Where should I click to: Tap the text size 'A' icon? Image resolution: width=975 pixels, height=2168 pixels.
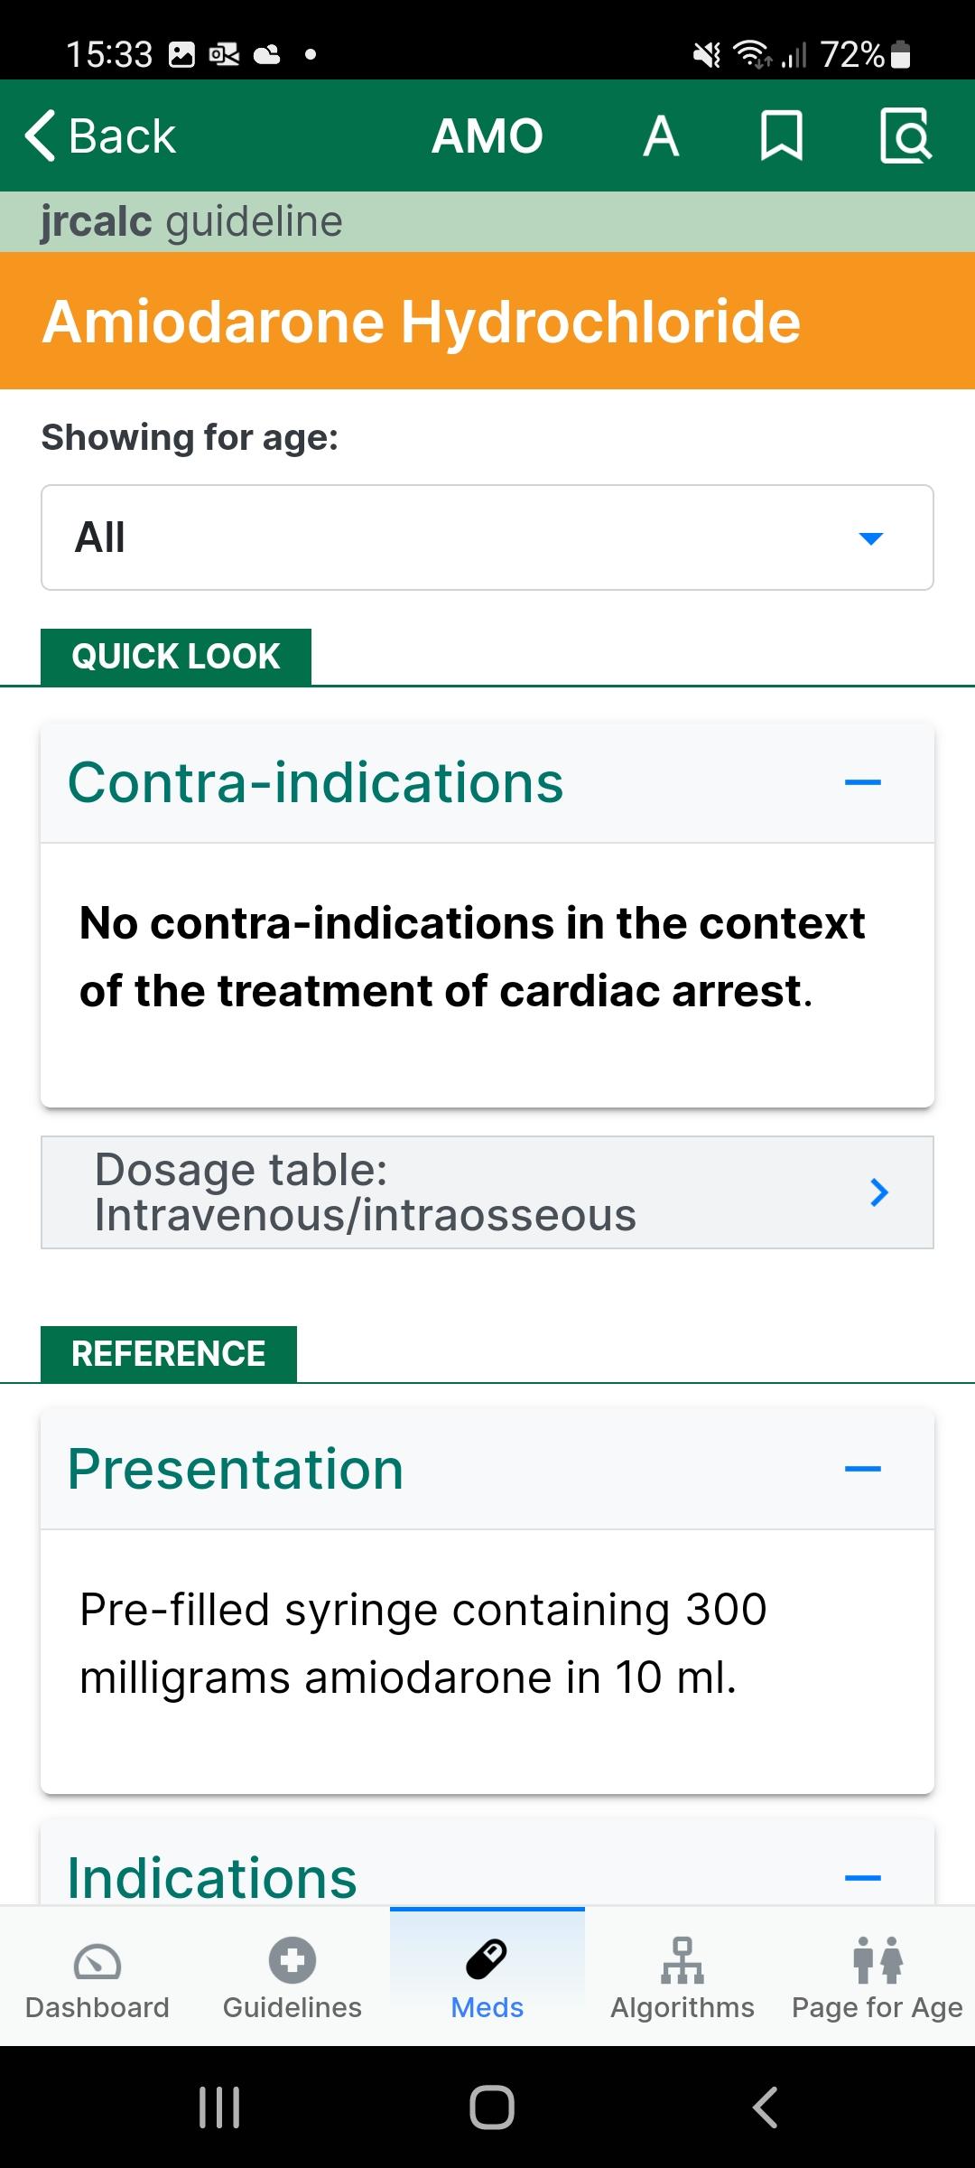(661, 136)
